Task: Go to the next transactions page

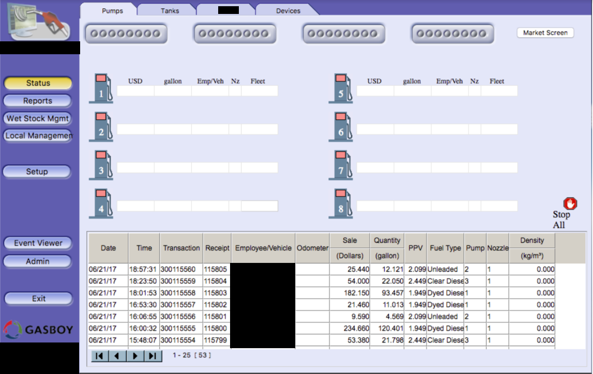Action: (135, 356)
